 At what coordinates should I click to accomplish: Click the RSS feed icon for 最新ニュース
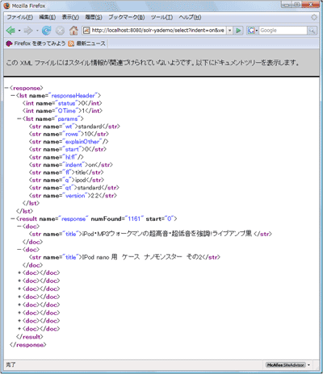pos(71,44)
